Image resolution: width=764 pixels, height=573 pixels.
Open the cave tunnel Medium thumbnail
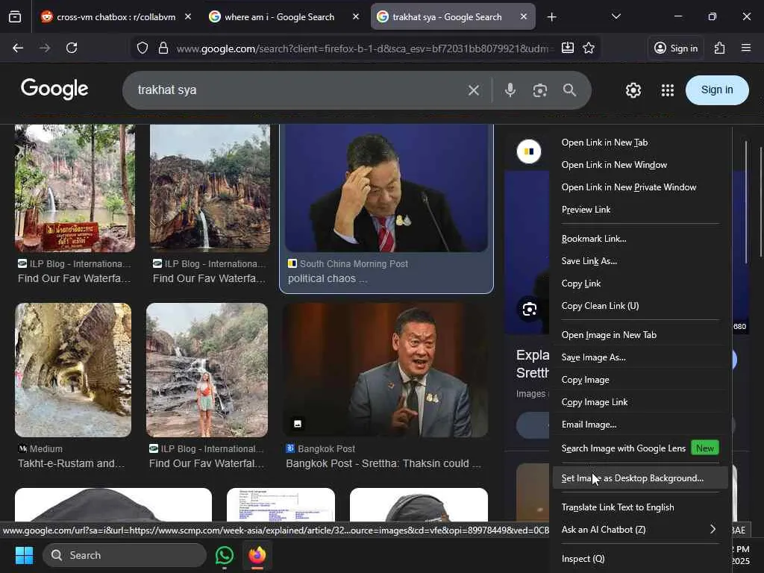[x=73, y=370]
